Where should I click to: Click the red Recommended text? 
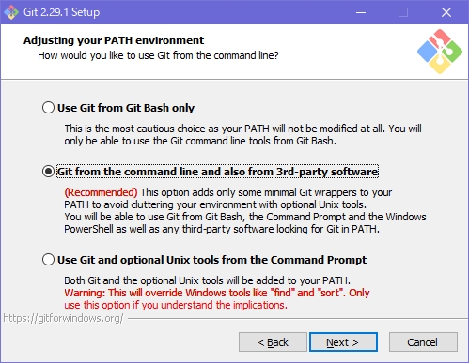pos(101,192)
